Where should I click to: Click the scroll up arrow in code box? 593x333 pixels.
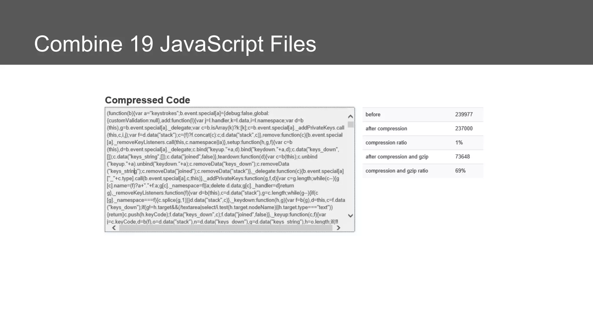click(350, 116)
